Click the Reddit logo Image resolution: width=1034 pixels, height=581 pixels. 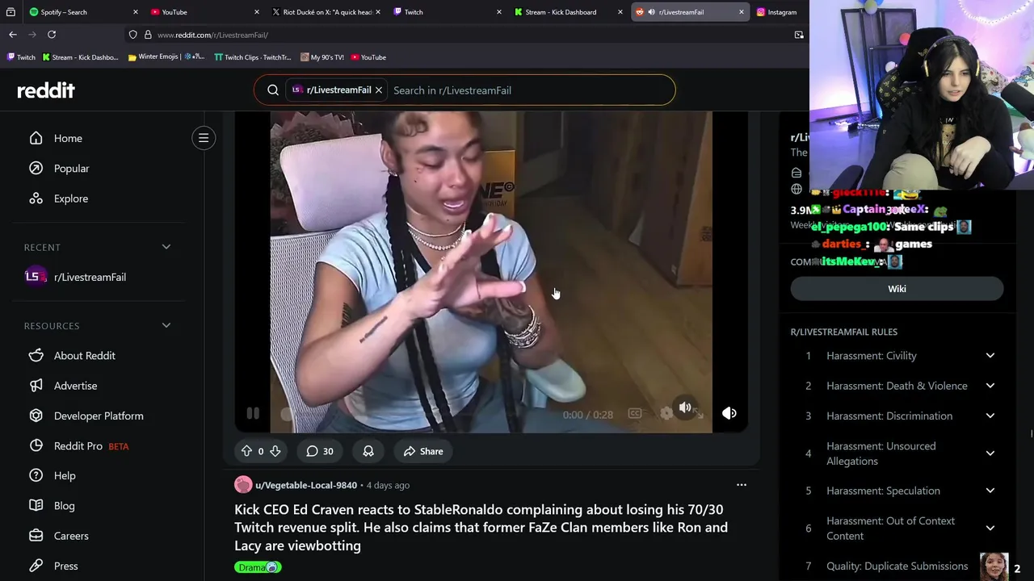[x=46, y=90]
